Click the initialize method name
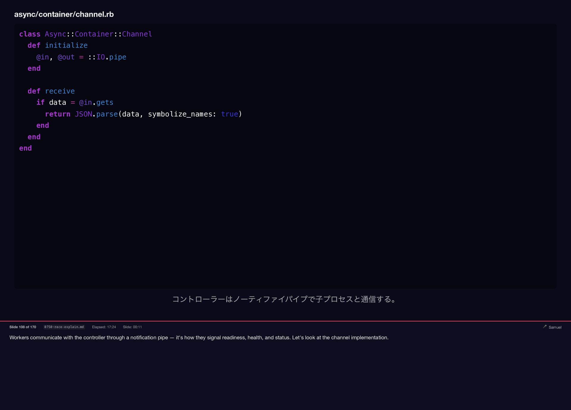The height and width of the screenshot is (410, 571). pos(66,45)
